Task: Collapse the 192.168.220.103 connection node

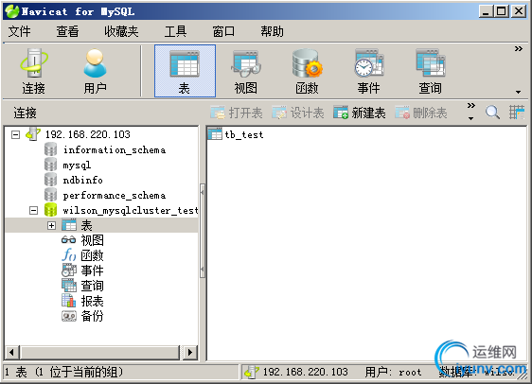Action: click(x=15, y=134)
